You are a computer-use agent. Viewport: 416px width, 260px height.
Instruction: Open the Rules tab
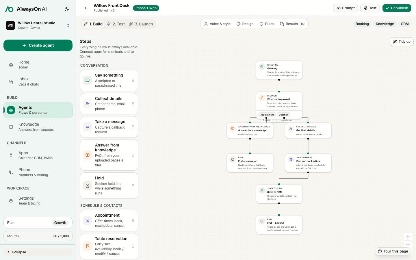[267, 24]
